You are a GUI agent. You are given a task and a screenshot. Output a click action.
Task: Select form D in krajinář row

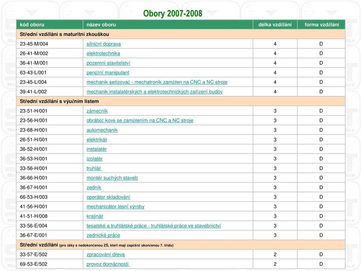[321, 216]
